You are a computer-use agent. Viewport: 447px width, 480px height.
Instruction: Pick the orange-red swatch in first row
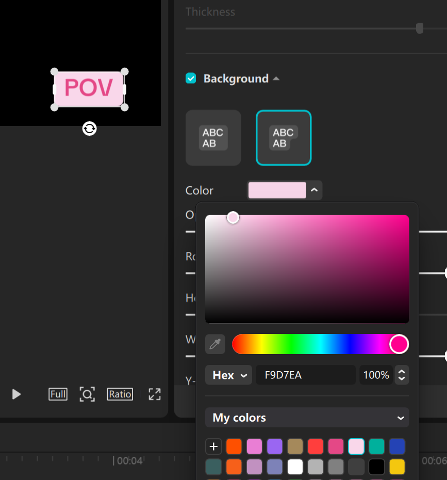[234, 446]
